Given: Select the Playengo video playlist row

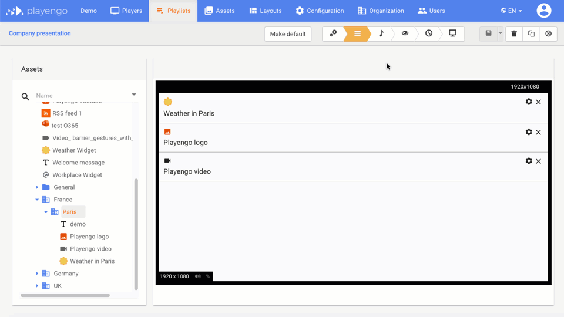Looking at the screenshot, I should [x=354, y=167].
